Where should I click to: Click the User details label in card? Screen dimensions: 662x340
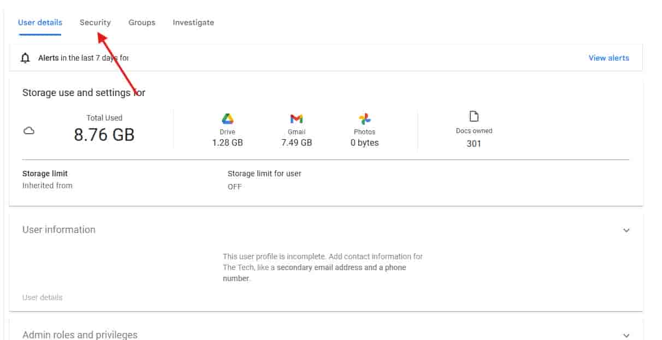(x=43, y=297)
